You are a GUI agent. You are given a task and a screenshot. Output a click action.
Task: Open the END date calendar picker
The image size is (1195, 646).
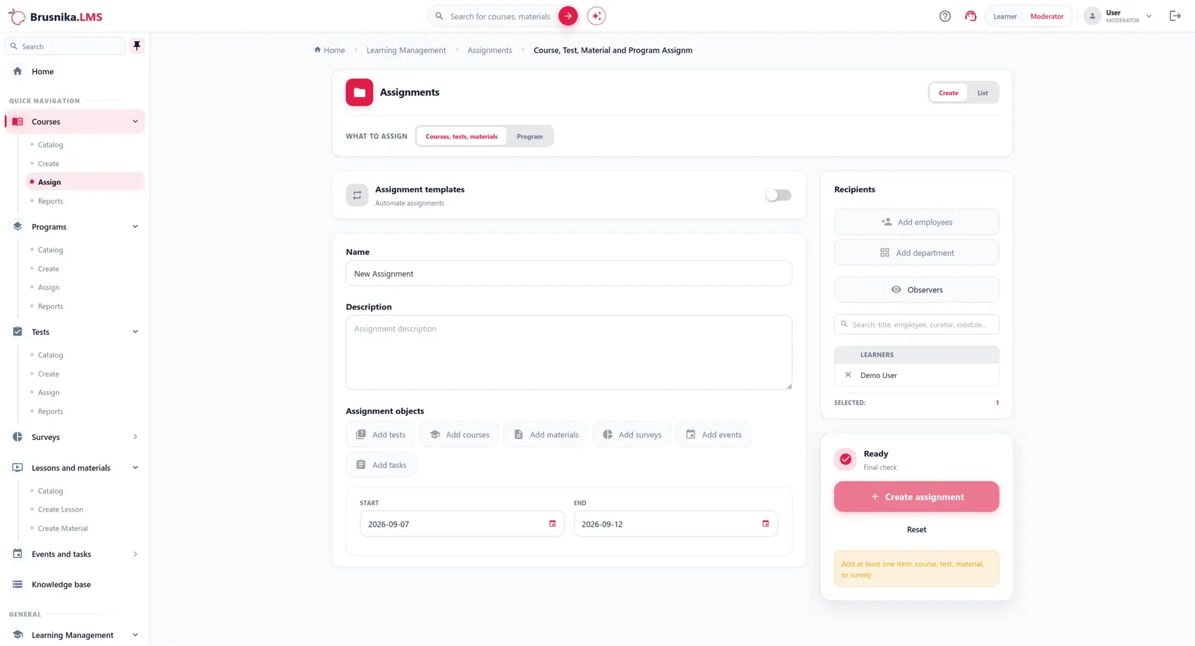tap(766, 523)
